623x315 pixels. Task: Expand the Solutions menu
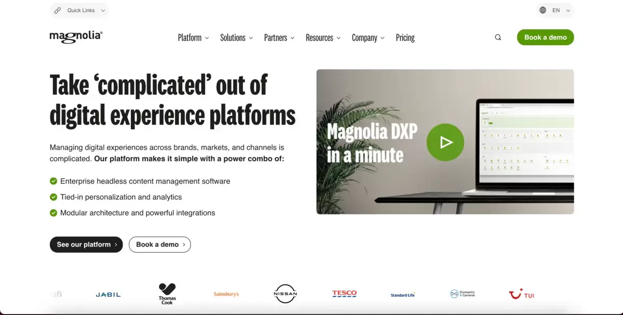(236, 37)
